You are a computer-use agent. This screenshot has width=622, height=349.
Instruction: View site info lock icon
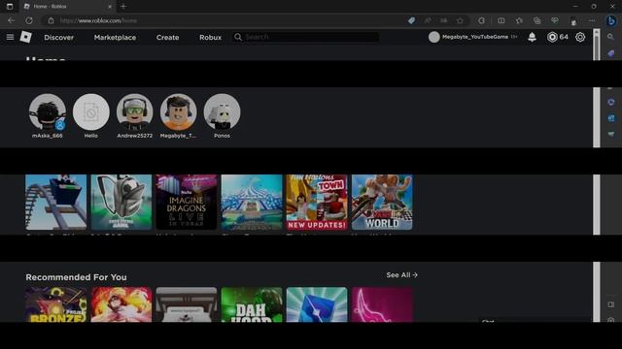(x=51, y=20)
